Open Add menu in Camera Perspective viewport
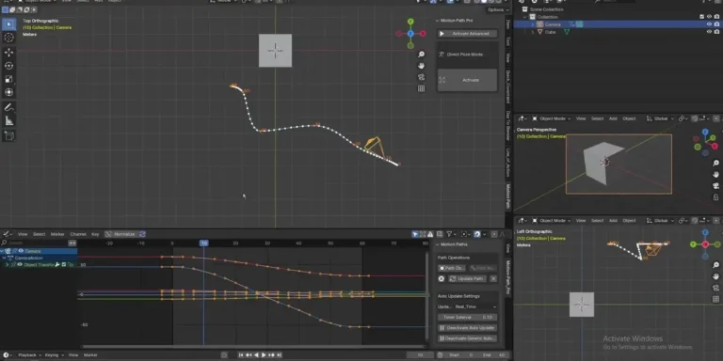The height and width of the screenshot is (361, 723). (613, 118)
